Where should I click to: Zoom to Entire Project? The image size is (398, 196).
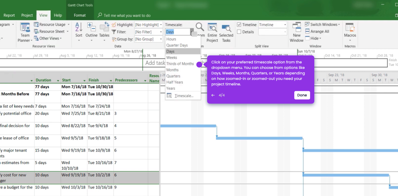212,32
